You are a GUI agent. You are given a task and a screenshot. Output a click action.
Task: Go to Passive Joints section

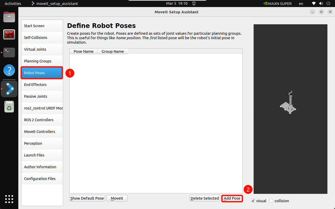[42, 96]
